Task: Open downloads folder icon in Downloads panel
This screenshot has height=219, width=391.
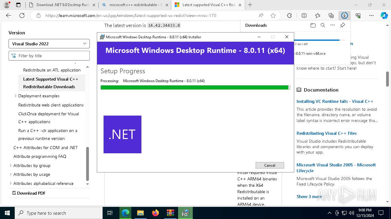Action: [x=313, y=25]
